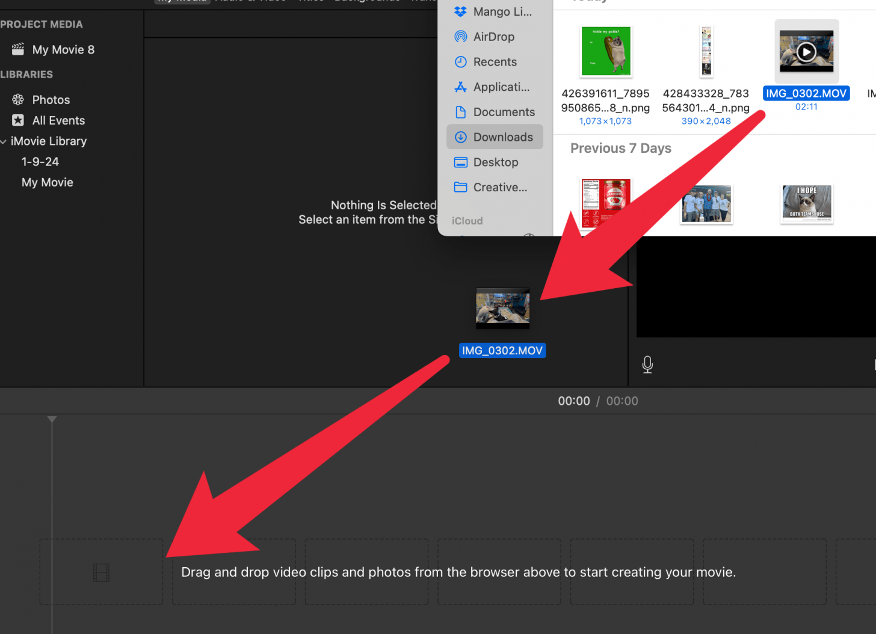Select the IMG_0302.MOV thumbnail in Finder
The image size is (876, 634).
pos(807,51)
